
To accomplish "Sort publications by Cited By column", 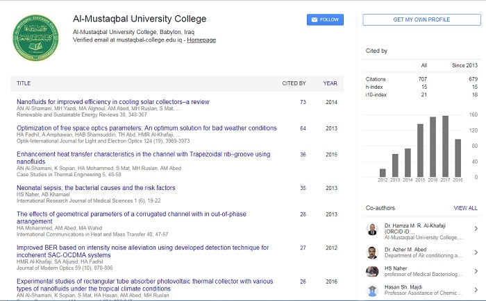I will click(294, 83).
